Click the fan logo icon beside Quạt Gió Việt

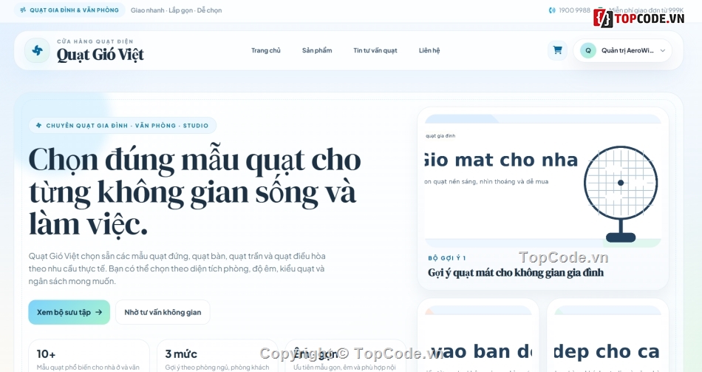37,50
